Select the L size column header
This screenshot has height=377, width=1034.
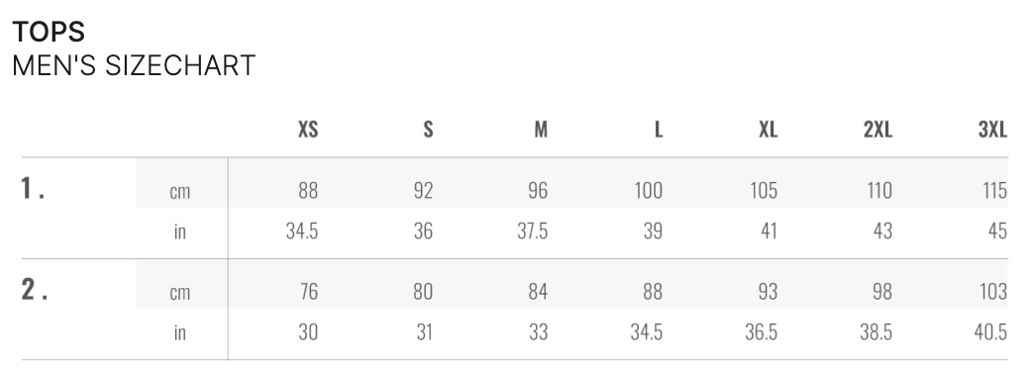658,130
